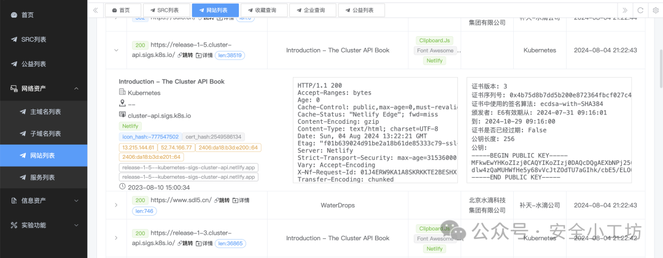Click Clipboard.Js tag in release-1-3 row
Image resolution: width=663 pixels, height=258 pixels.
(x=434, y=229)
